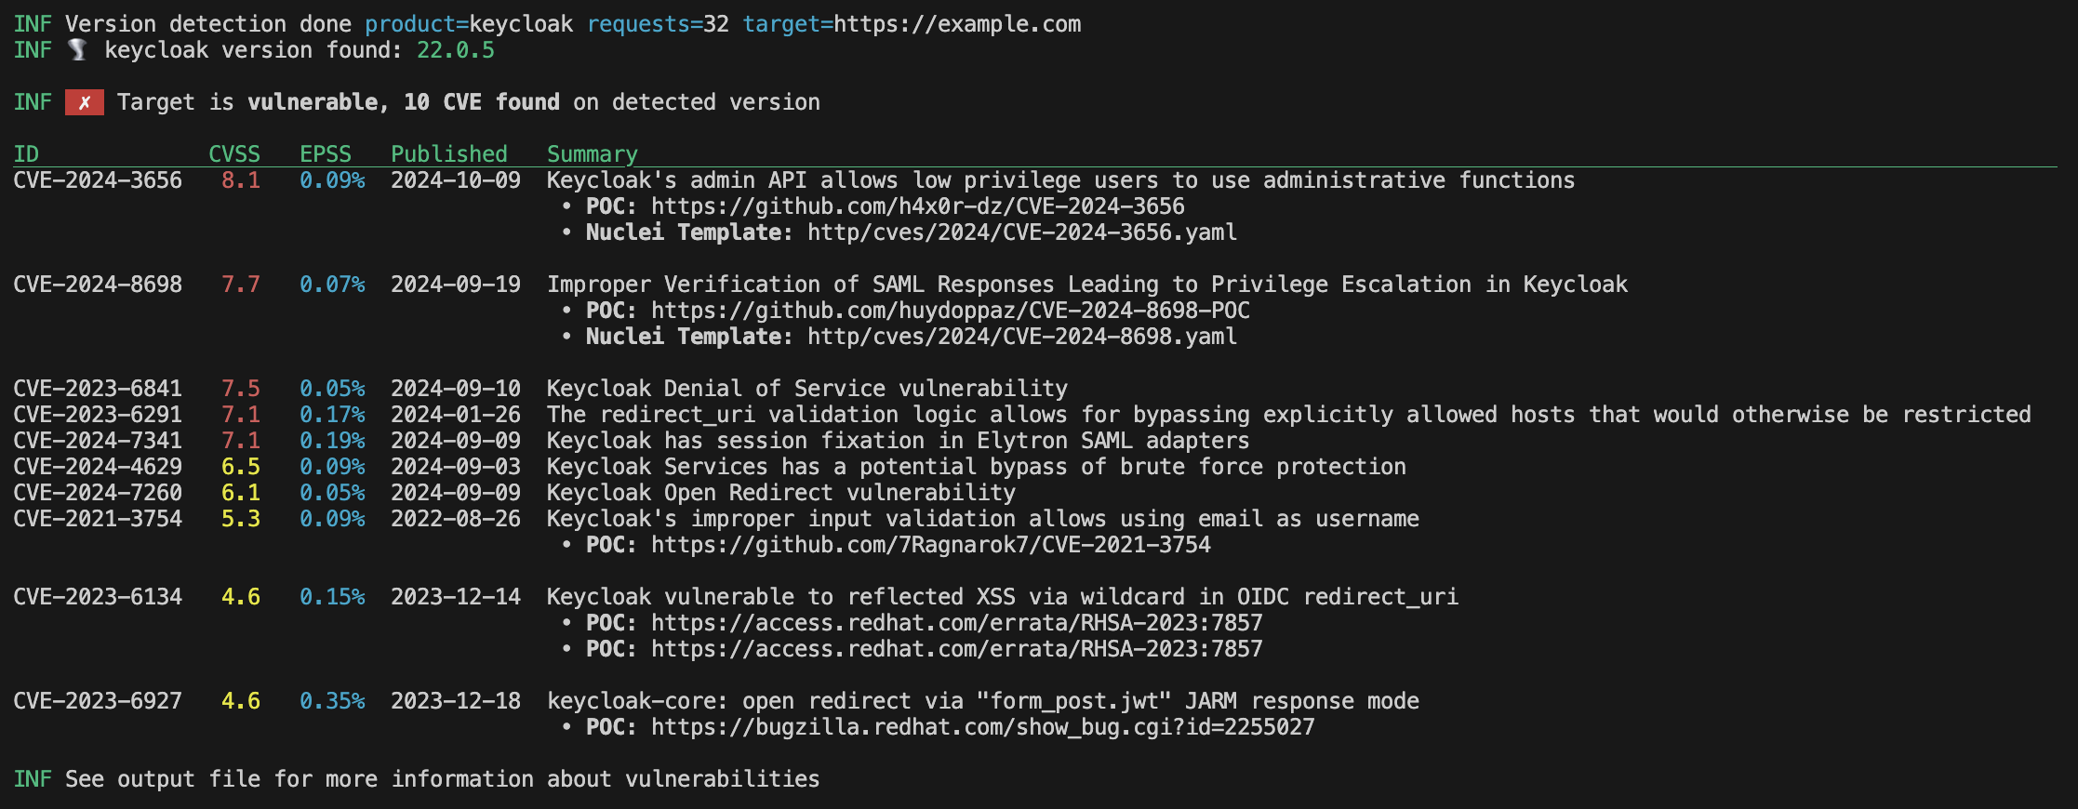Click the Published column header
The height and width of the screenshot is (809, 2078).
click(x=449, y=154)
